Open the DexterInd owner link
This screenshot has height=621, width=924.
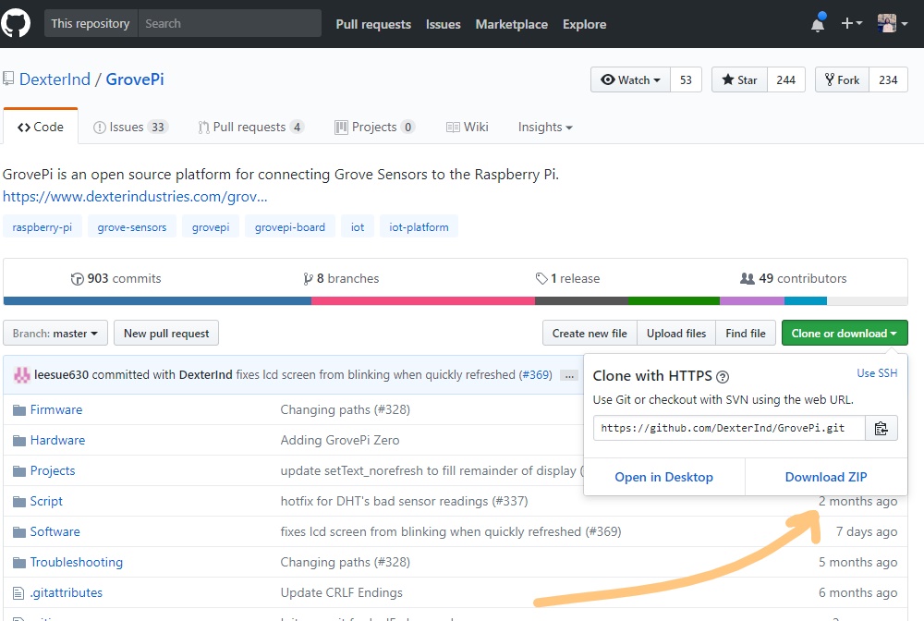pos(55,79)
